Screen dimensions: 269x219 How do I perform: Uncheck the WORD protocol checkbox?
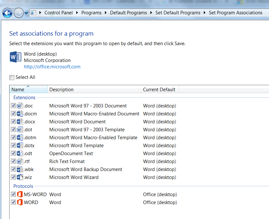coord(13,202)
